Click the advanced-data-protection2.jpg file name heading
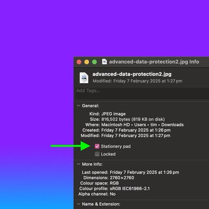Image resolution: width=209 pixels, height=209 pixels. coord(132,74)
